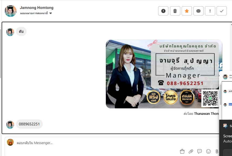Open Jamnong Homtong profile picture in header
The image size is (232, 156).
pyautogui.click(x=11, y=11)
